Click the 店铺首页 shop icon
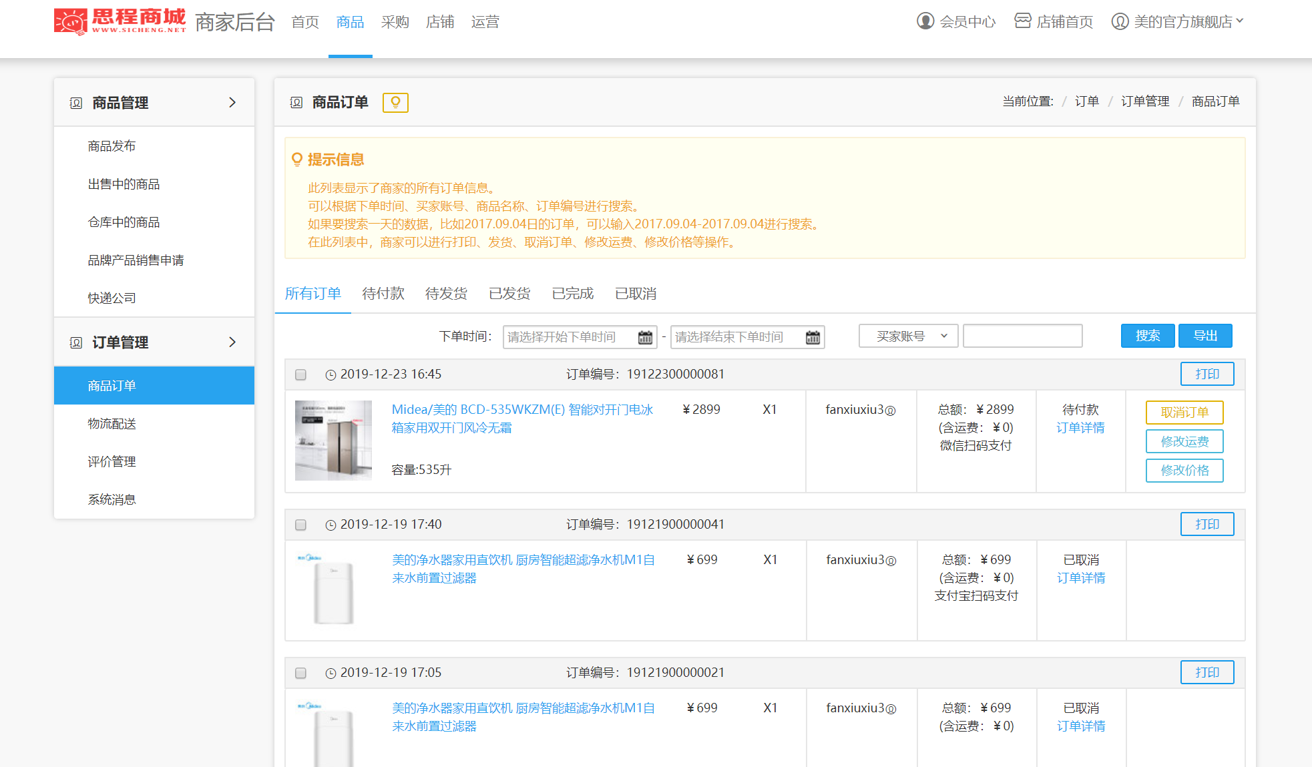1312x767 pixels. (x=1022, y=21)
